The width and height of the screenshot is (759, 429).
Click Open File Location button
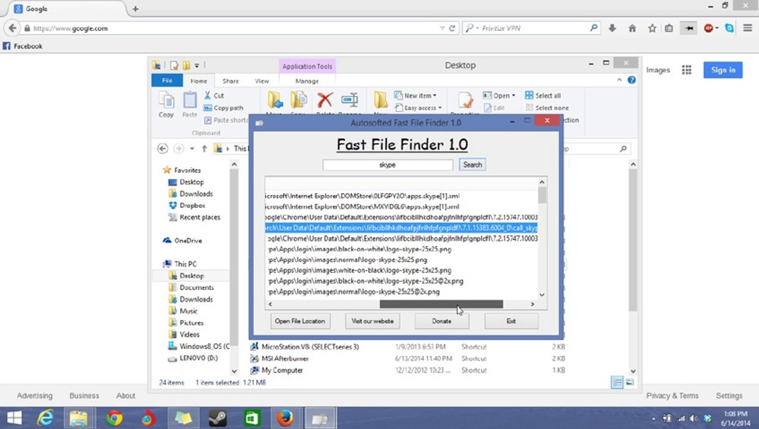[300, 321]
